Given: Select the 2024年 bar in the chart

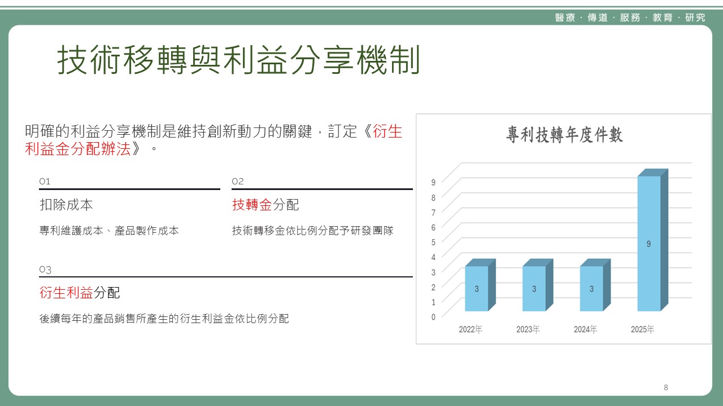Looking at the screenshot, I should 591,288.
